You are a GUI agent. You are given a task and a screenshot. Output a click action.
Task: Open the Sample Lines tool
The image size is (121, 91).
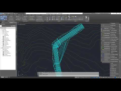[39, 18]
